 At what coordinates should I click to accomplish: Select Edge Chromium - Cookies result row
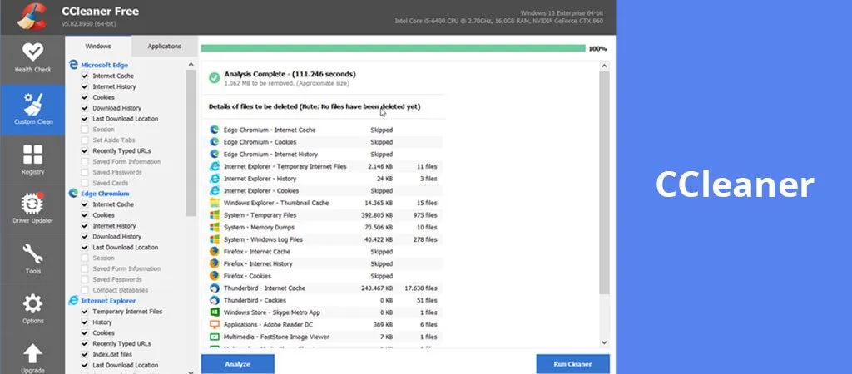click(x=324, y=142)
